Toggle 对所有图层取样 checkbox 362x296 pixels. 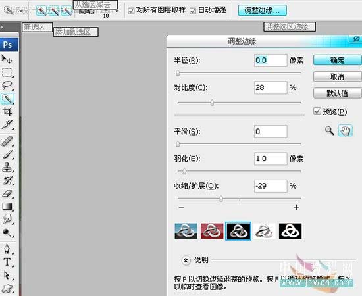131,11
